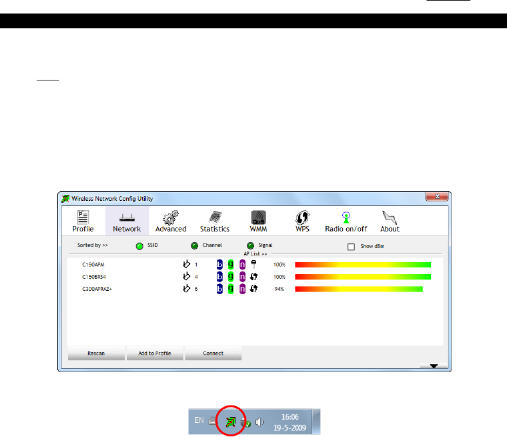Select the C150APM network row
Viewport: 507px width, 437px height.
255,265
